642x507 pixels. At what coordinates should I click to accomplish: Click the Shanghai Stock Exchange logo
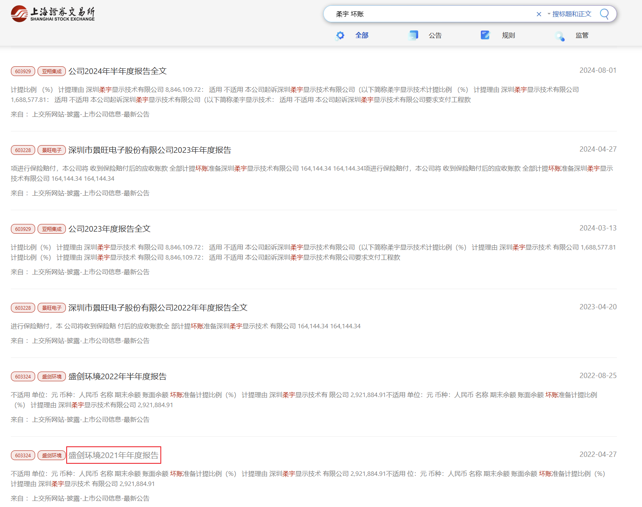53,14
